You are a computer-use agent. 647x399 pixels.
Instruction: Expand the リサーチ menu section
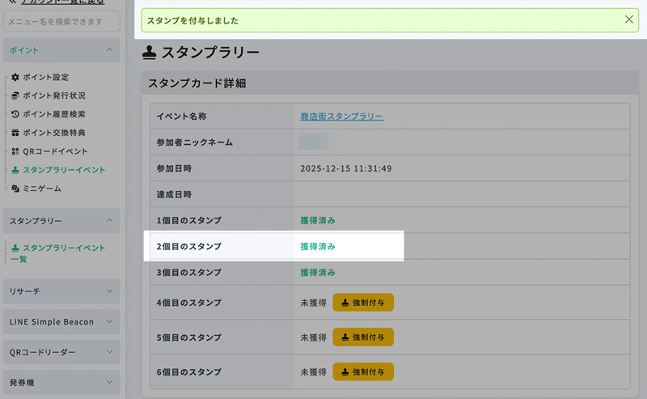(108, 291)
